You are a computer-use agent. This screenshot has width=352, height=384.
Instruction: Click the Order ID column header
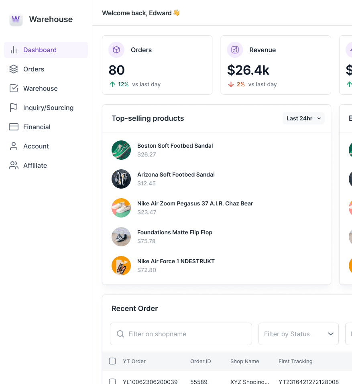coord(201,361)
